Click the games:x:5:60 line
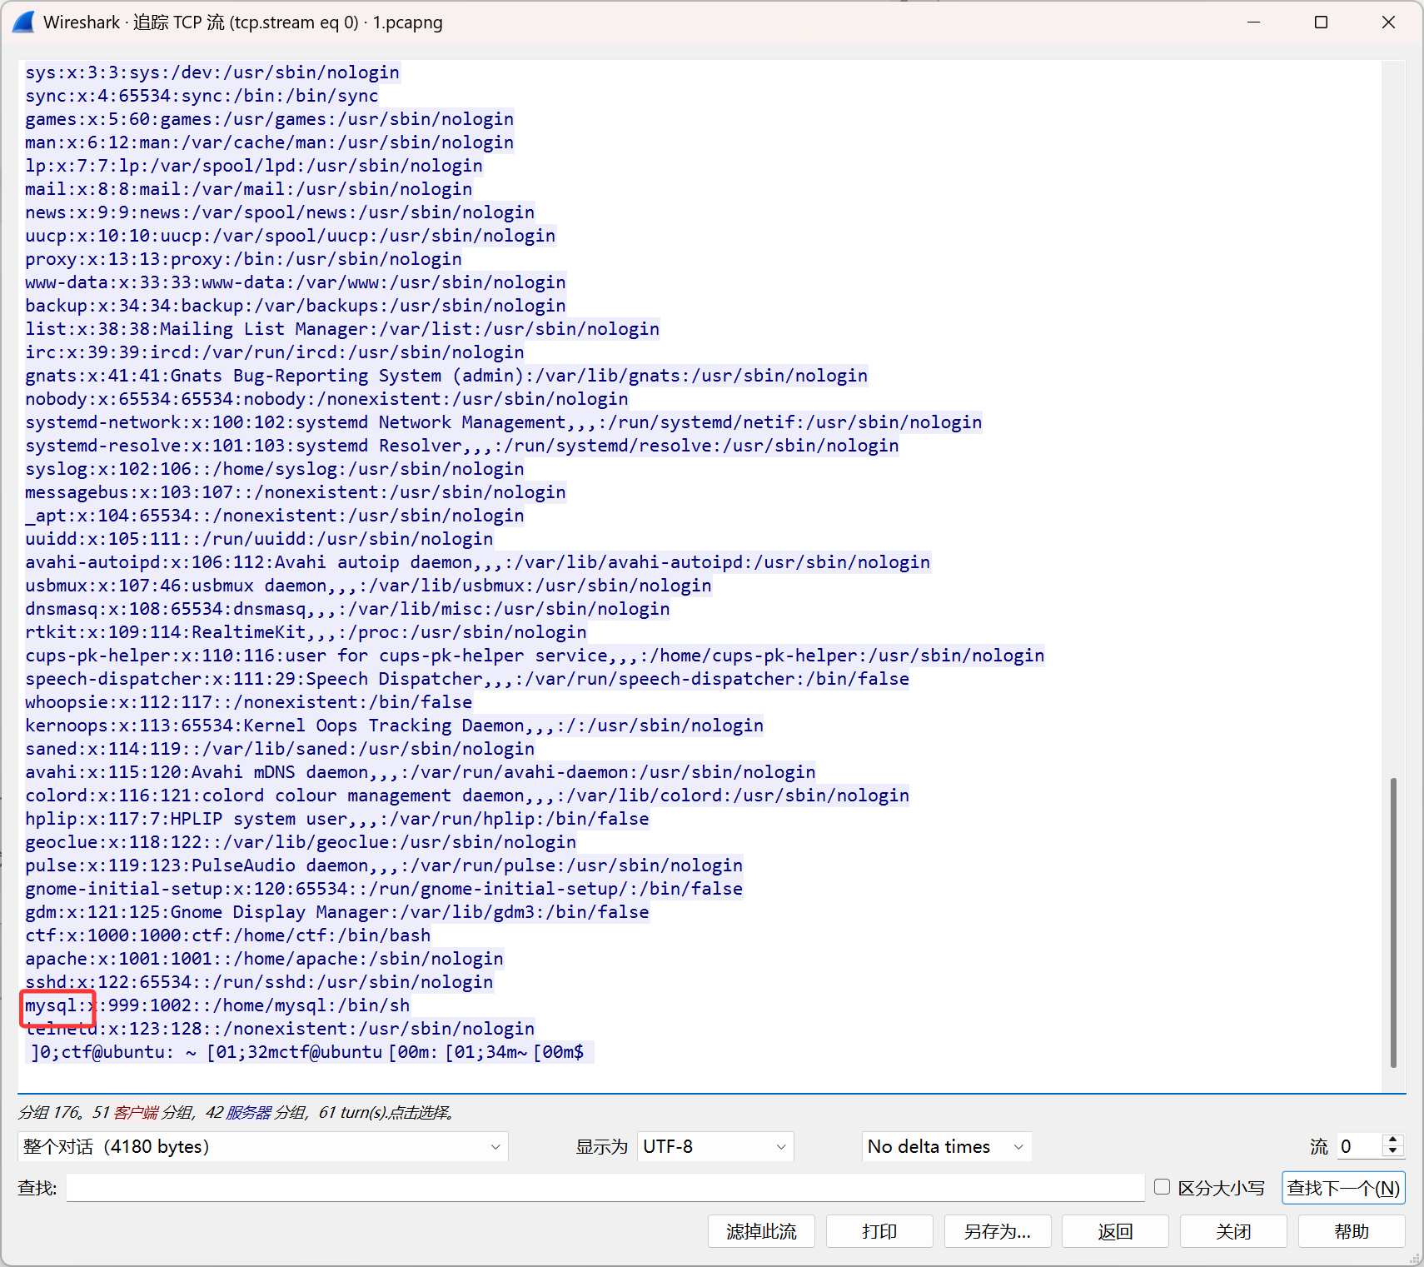 point(270,119)
